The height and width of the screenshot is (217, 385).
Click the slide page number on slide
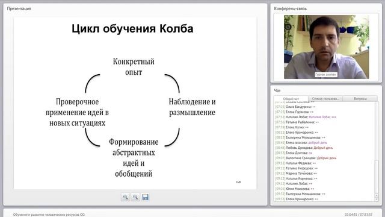tap(238, 181)
